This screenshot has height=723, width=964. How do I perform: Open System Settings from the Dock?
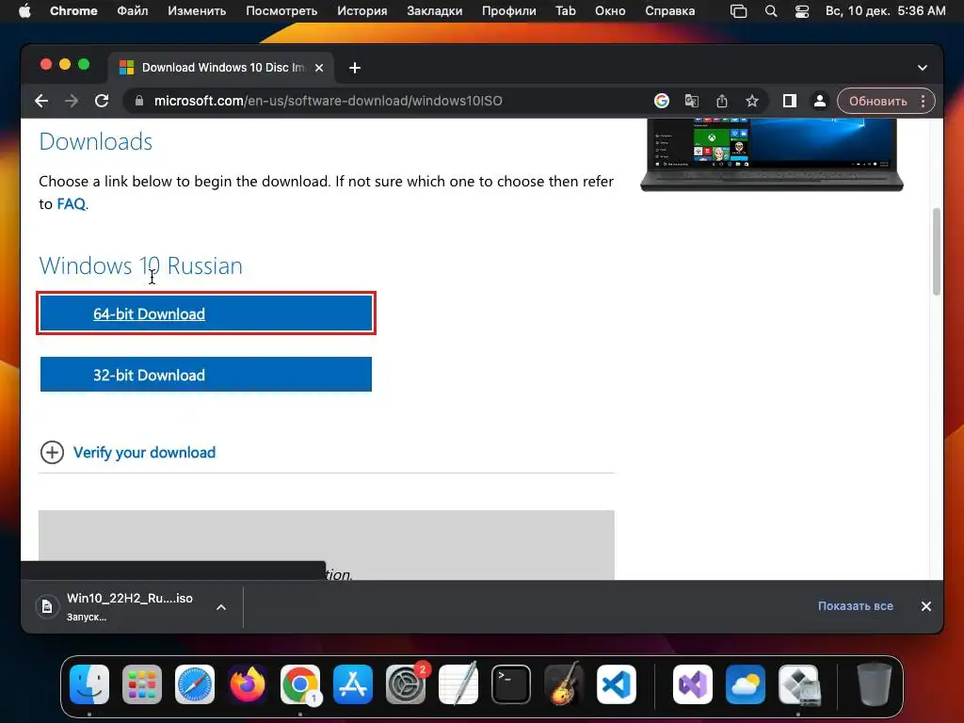[x=406, y=684]
